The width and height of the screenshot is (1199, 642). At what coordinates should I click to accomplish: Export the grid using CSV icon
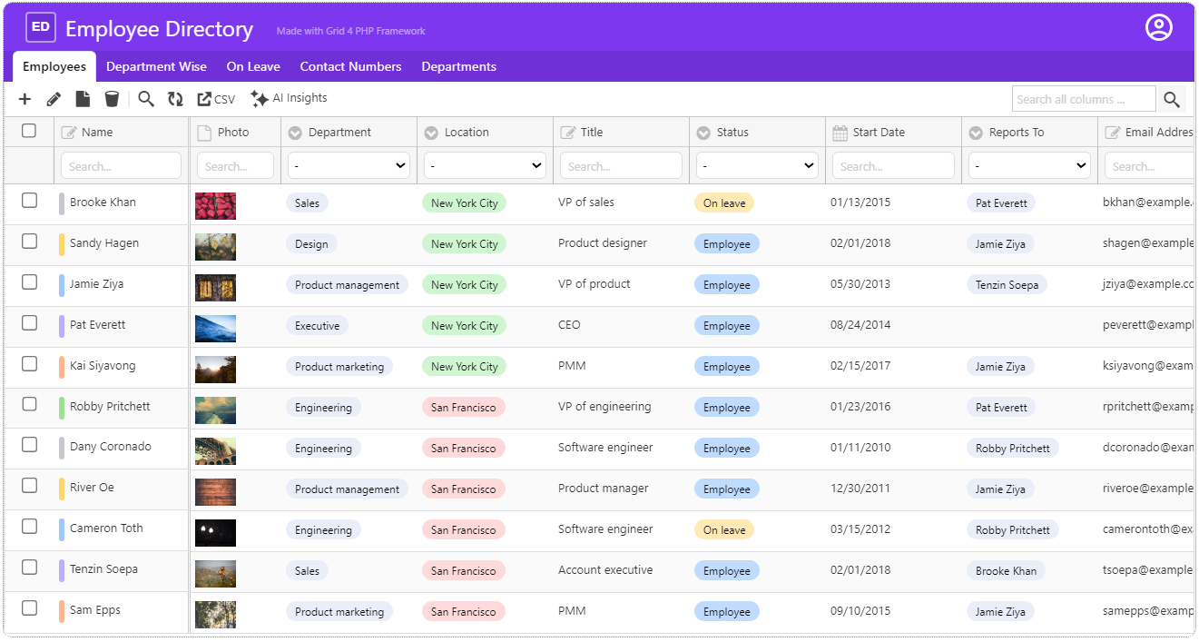pyautogui.click(x=216, y=99)
